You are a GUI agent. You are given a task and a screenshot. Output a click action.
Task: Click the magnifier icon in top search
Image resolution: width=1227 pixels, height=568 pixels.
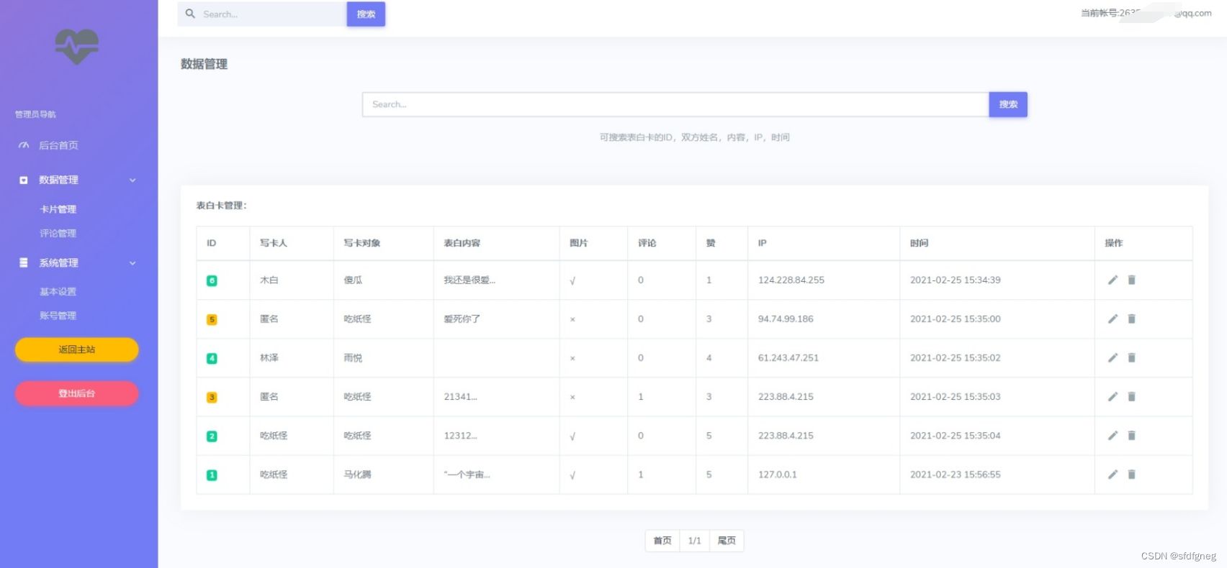[x=190, y=14]
